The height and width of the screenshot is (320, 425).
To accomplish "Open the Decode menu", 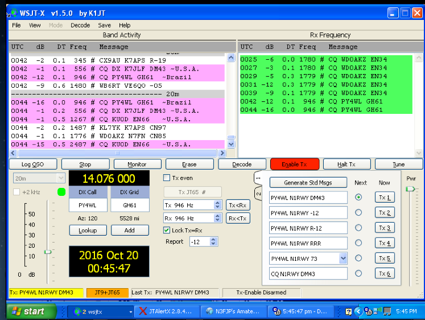I will [80, 25].
